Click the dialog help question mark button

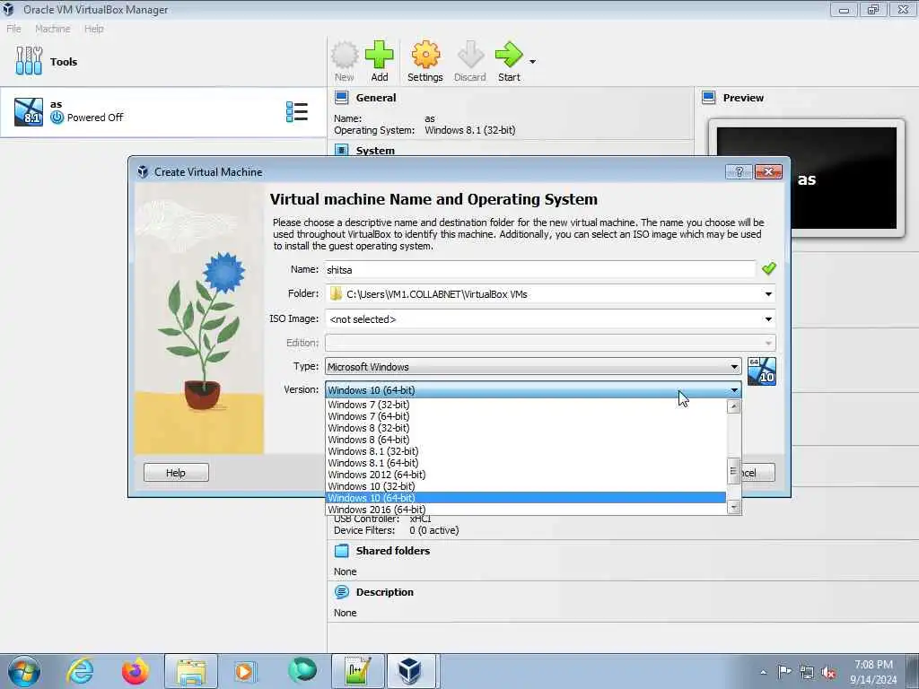tap(739, 171)
